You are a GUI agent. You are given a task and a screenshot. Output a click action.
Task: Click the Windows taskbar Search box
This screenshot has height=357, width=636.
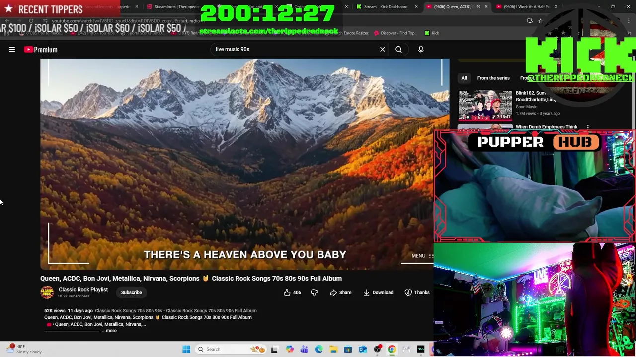click(232, 349)
